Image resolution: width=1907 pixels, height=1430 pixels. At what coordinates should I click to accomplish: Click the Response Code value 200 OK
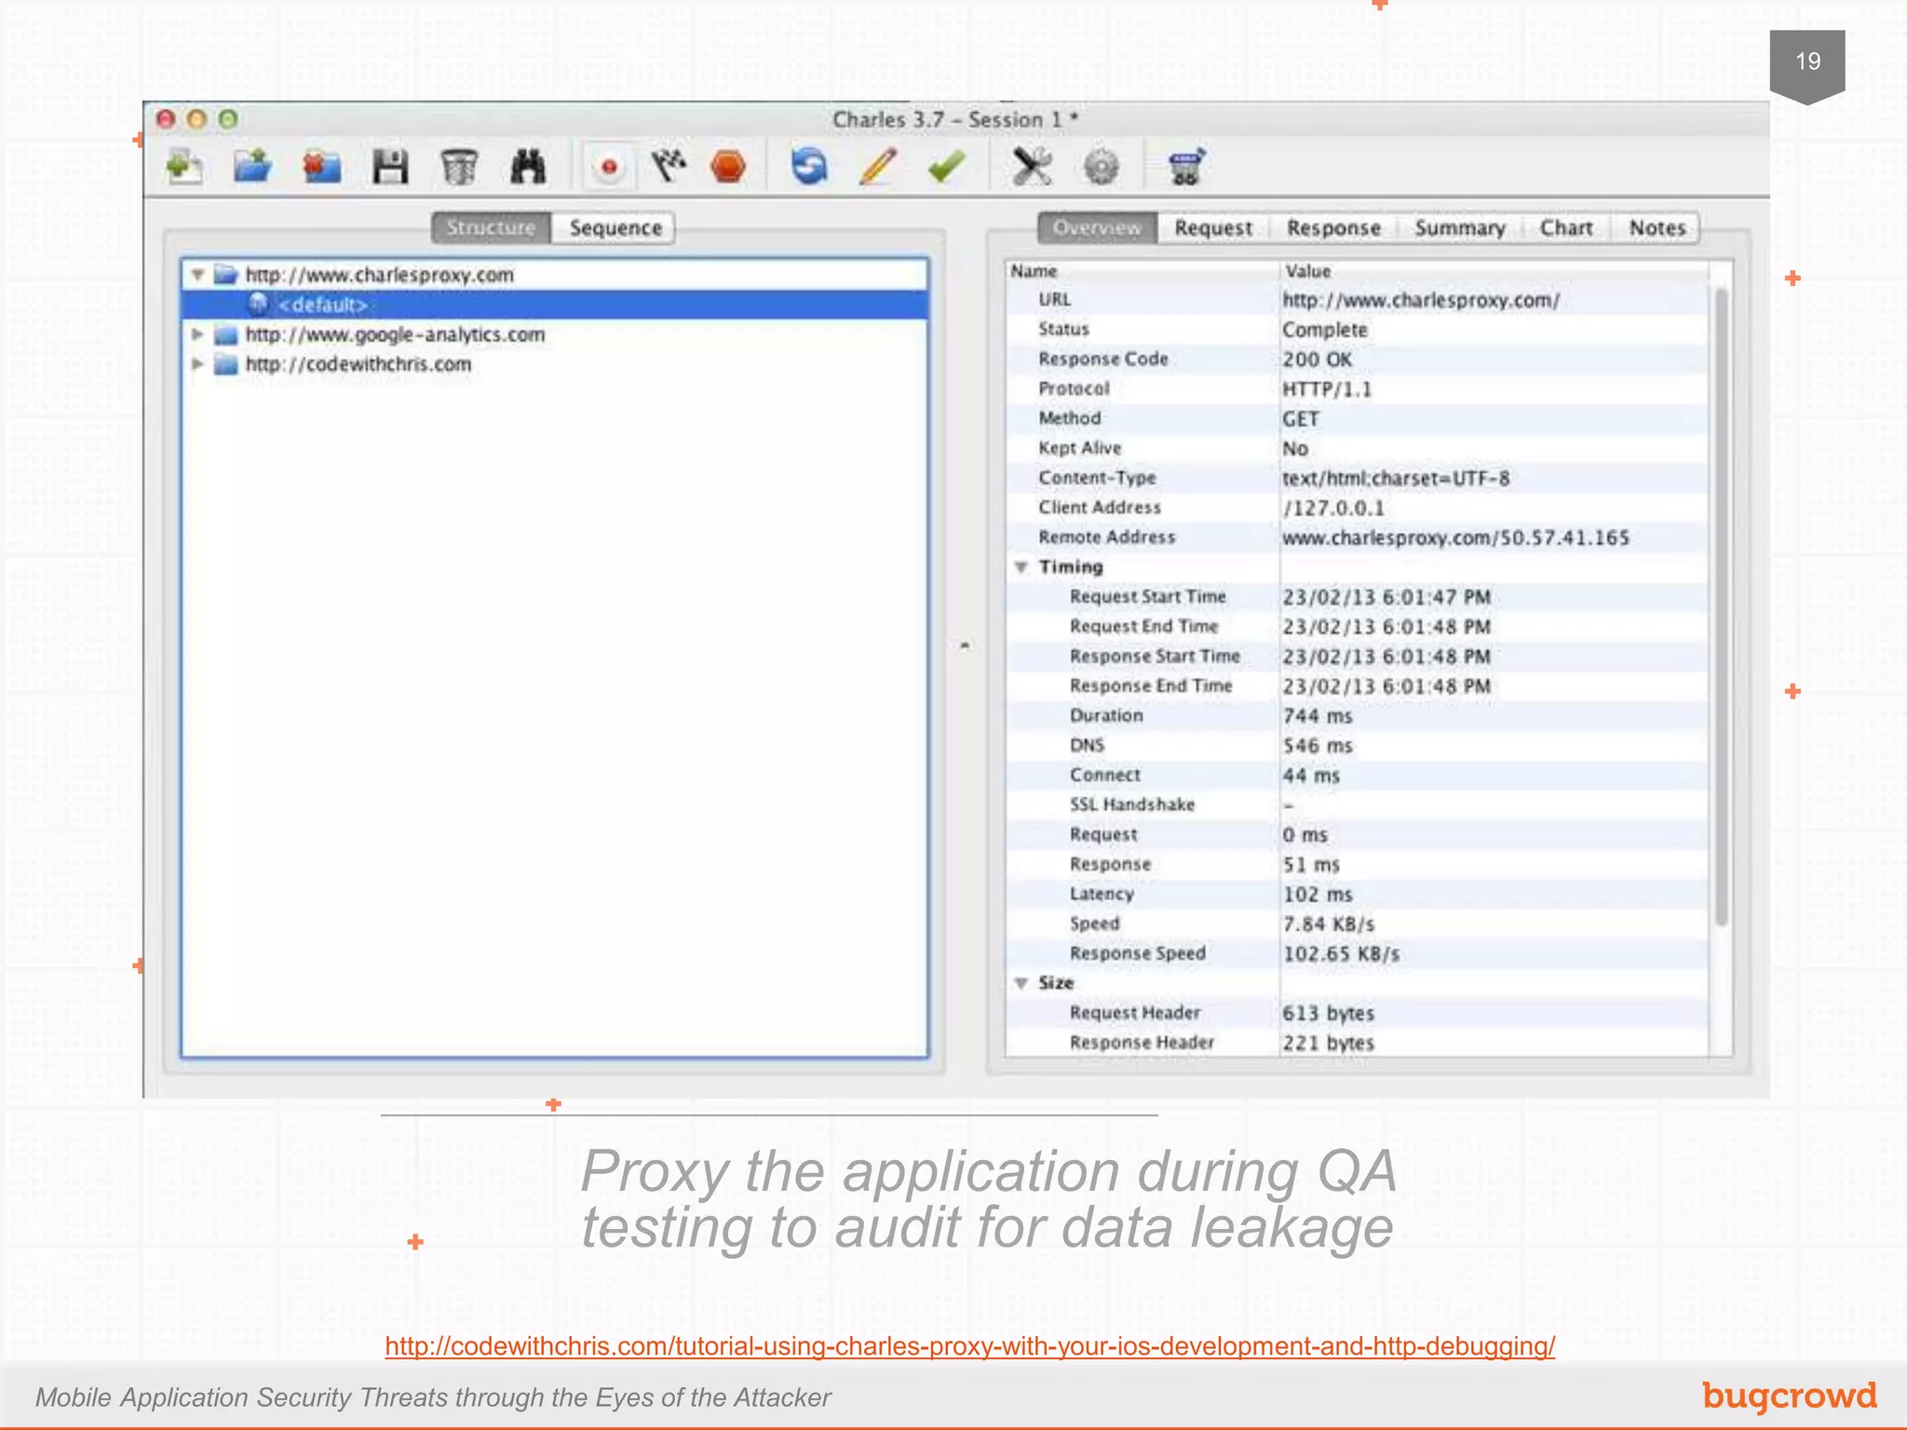coord(1318,360)
